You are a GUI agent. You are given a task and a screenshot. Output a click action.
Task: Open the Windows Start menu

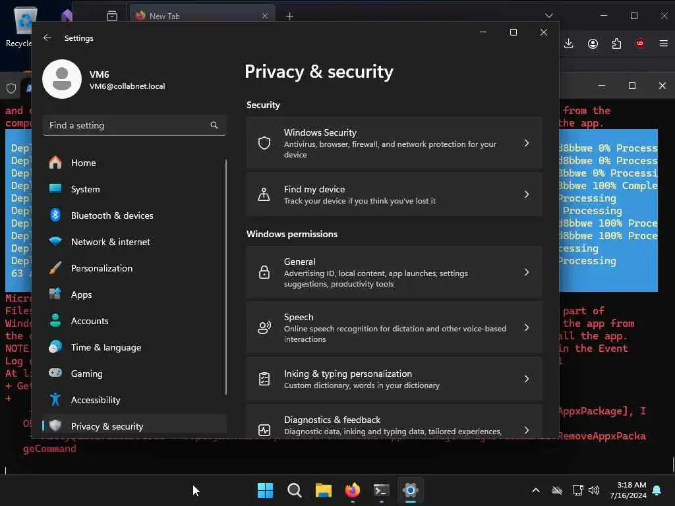pyautogui.click(x=265, y=490)
